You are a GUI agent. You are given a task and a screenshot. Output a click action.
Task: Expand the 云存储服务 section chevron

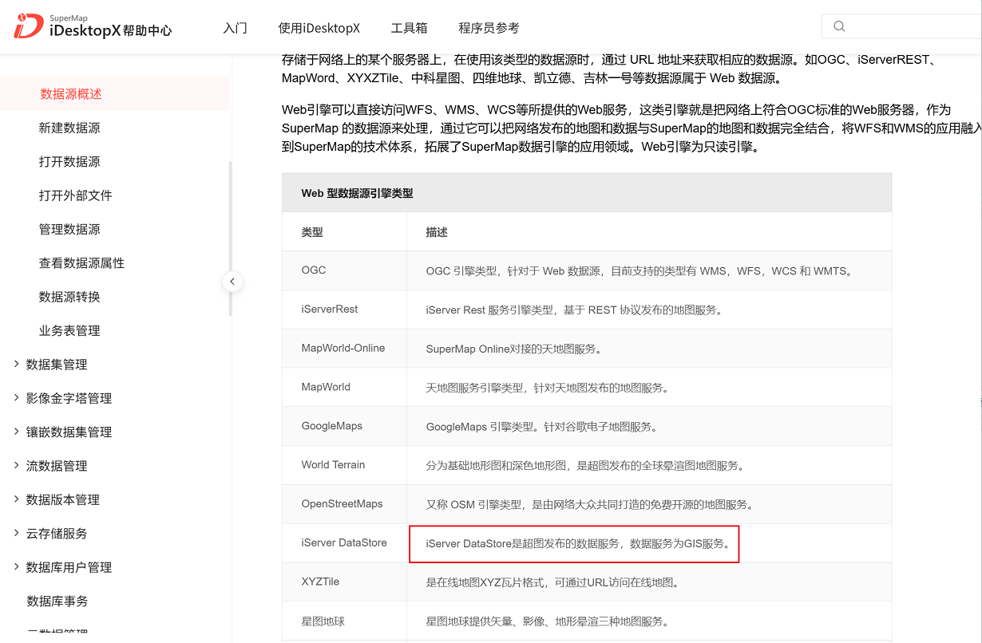[17, 533]
